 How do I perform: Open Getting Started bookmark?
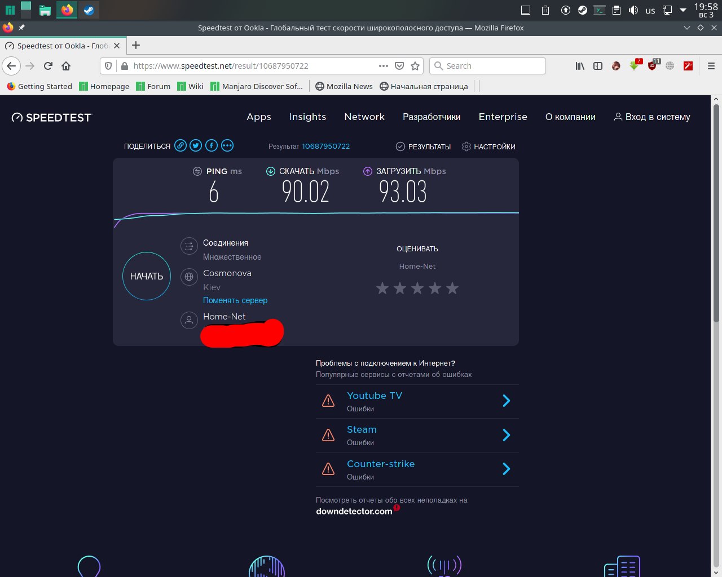click(39, 86)
